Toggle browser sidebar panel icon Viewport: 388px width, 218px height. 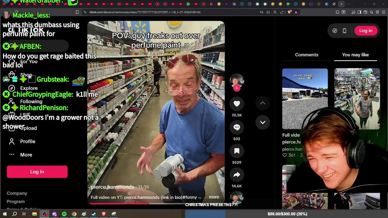[359, 12]
